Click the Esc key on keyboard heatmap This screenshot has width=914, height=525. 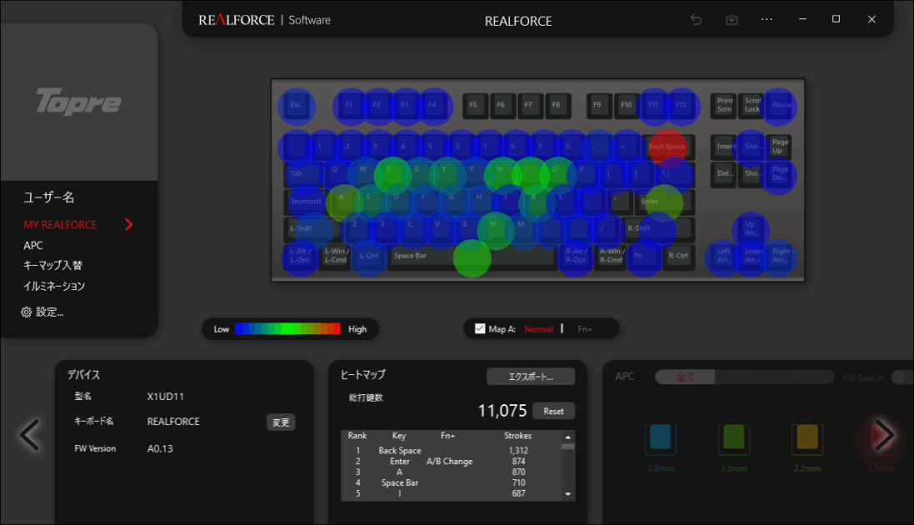(x=296, y=106)
